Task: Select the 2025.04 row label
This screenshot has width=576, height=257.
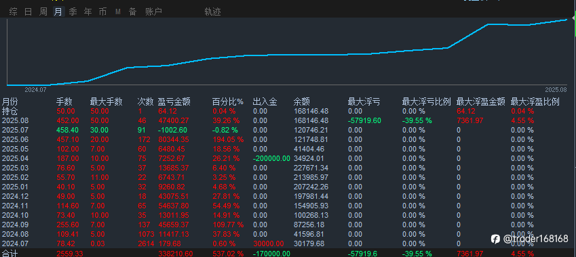Action: (x=15, y=158)
